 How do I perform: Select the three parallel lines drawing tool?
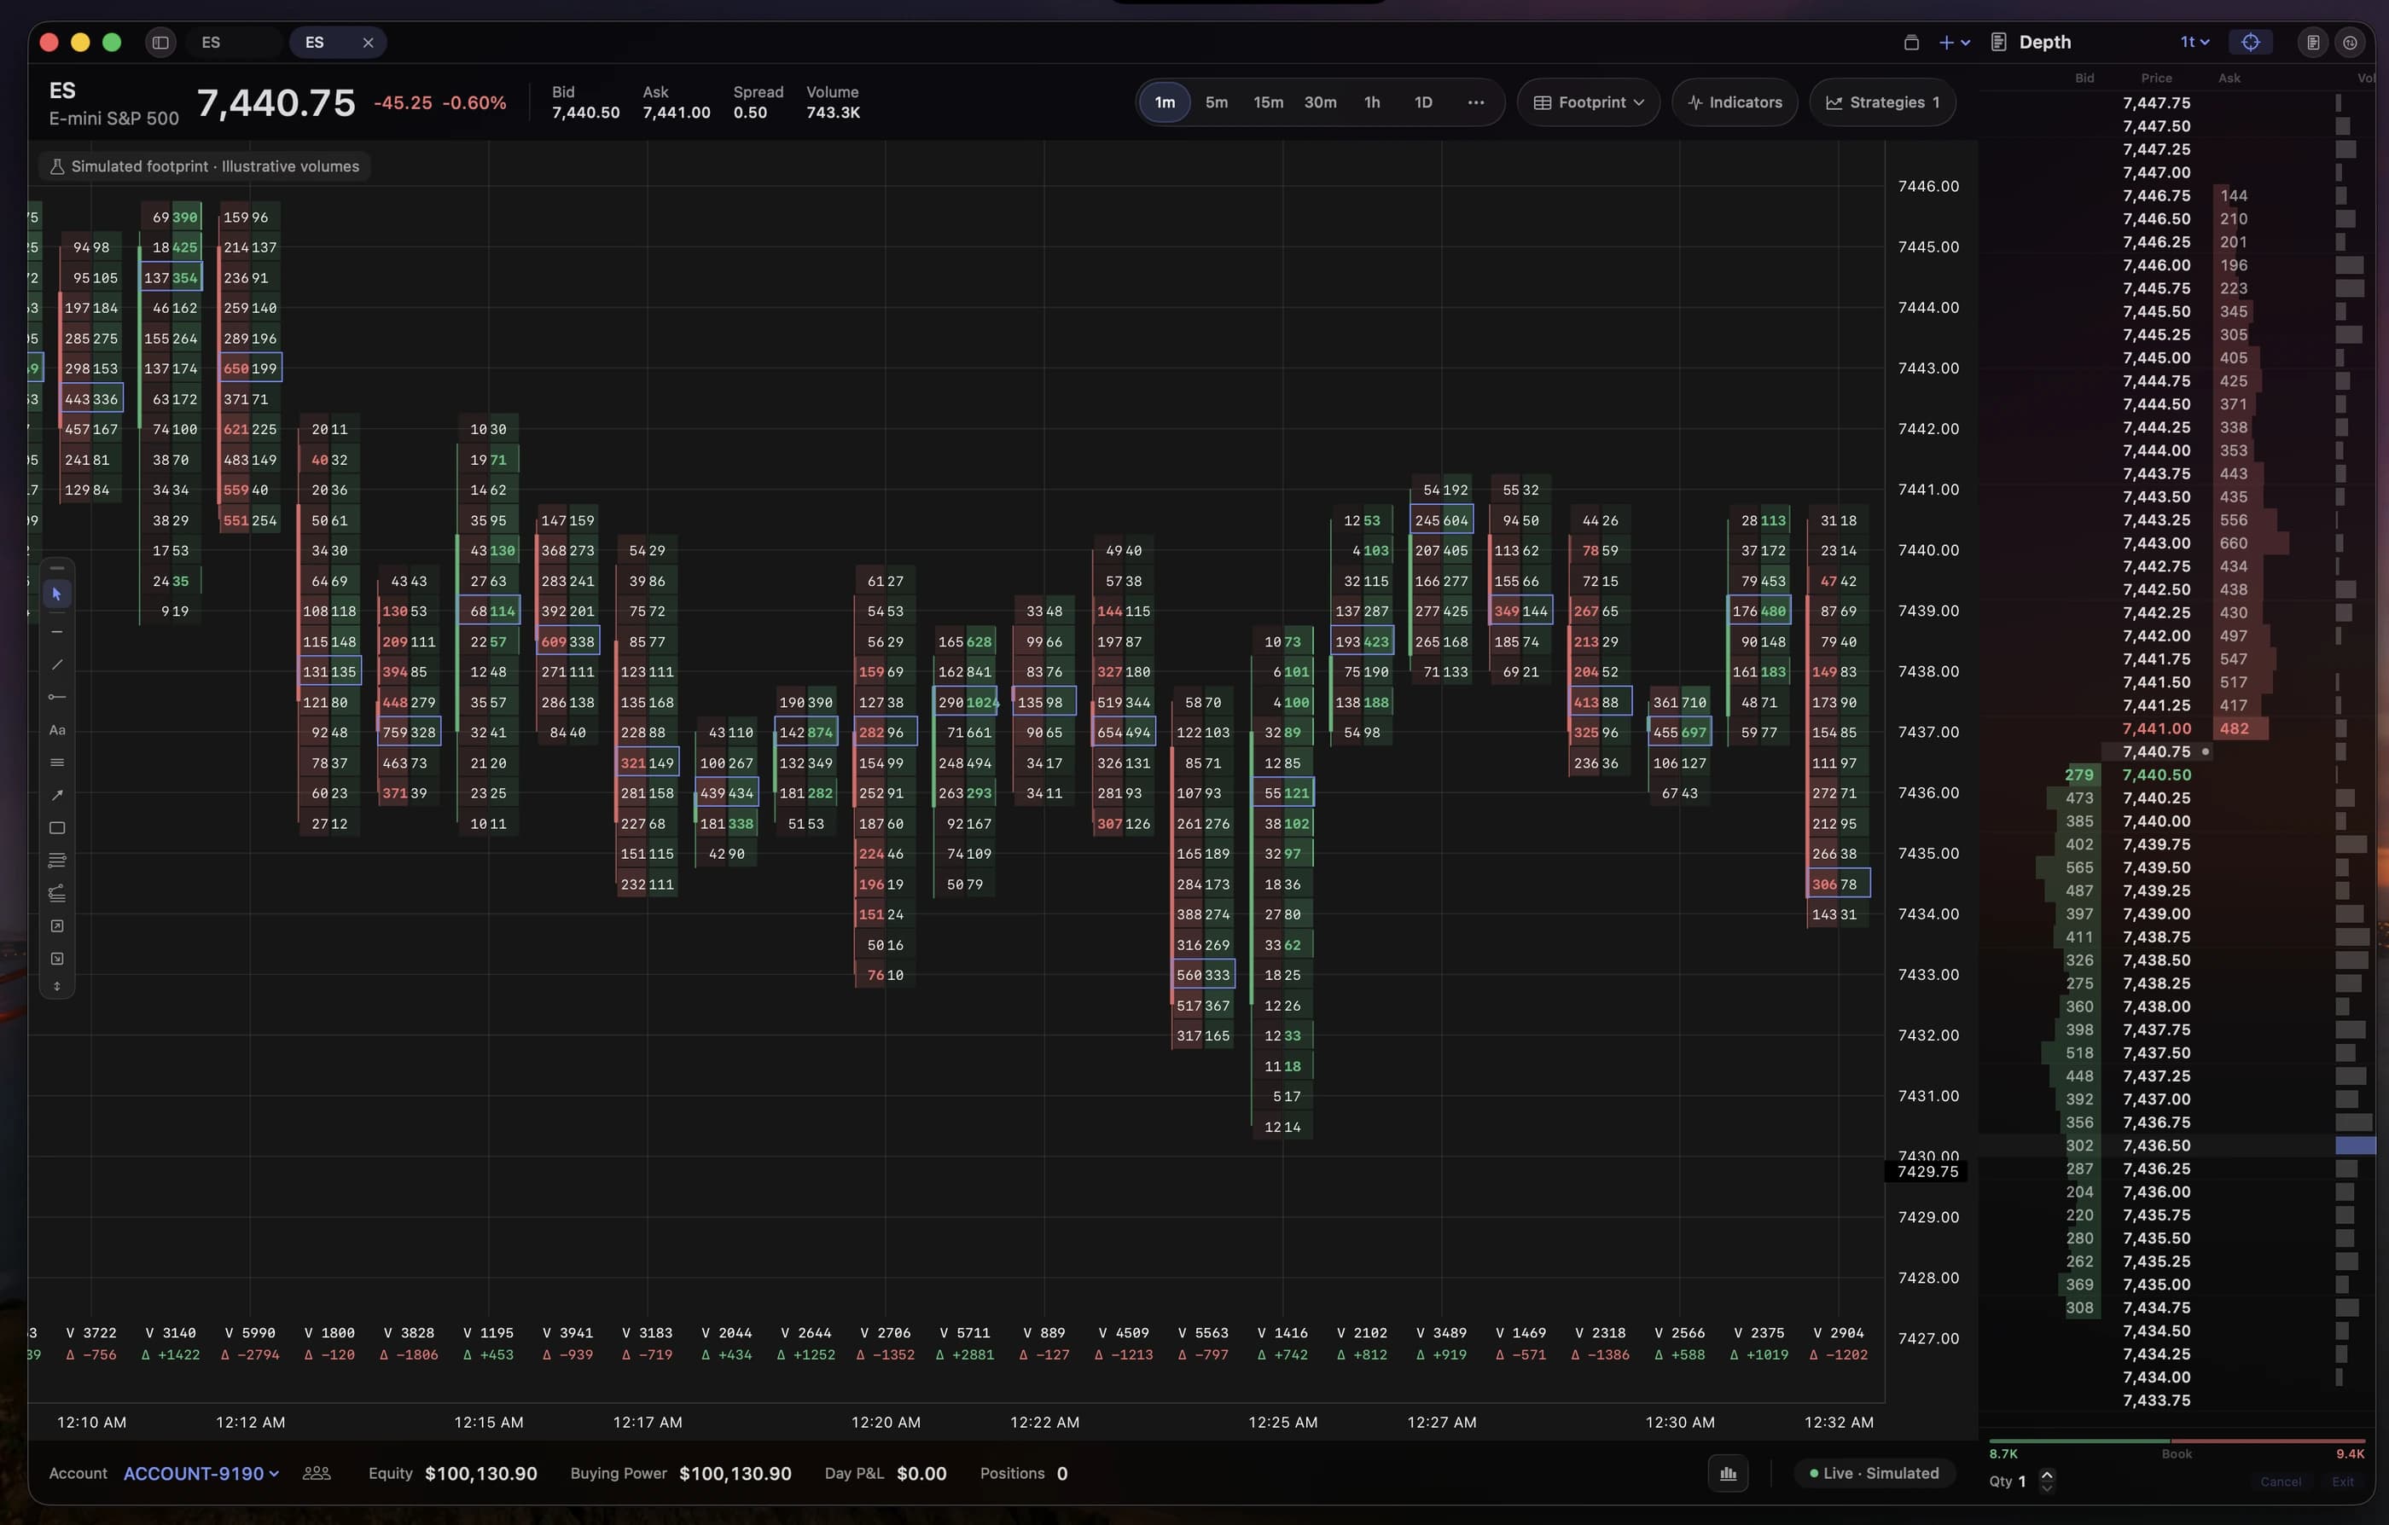56,762
